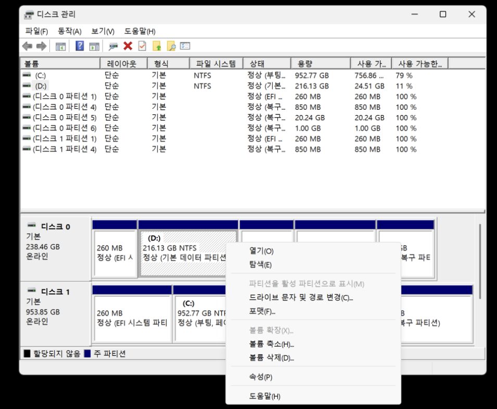Click the checkmark properties page icon
The width and height of the screenshot is (497, 409).
(x=142, y=46)
